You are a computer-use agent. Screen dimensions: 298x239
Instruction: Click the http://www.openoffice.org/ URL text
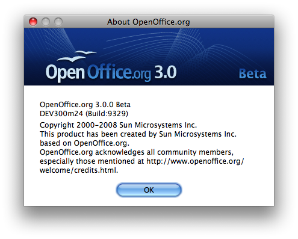click(x=195, y=161)
